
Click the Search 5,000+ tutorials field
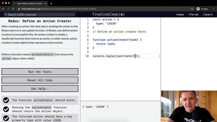pos(40,15)
